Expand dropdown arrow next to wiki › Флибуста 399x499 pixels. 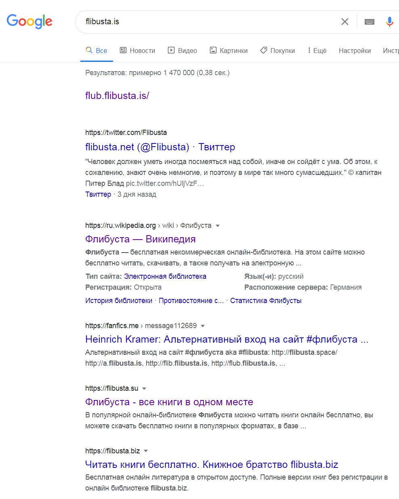pos(218,226)
